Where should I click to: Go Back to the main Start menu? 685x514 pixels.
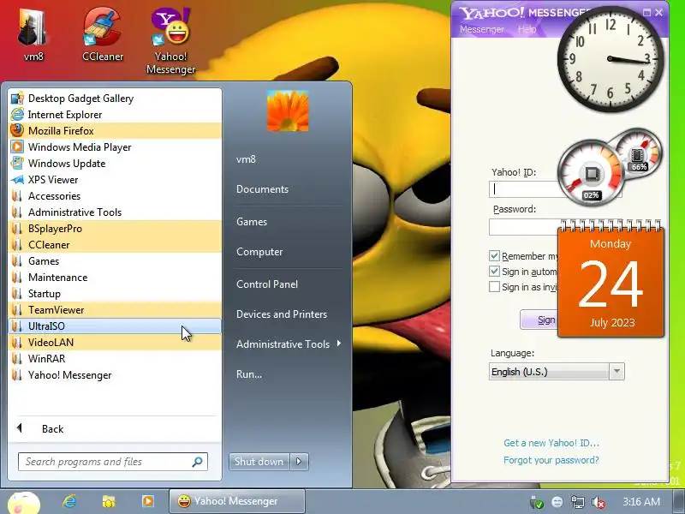click(115, 429)
